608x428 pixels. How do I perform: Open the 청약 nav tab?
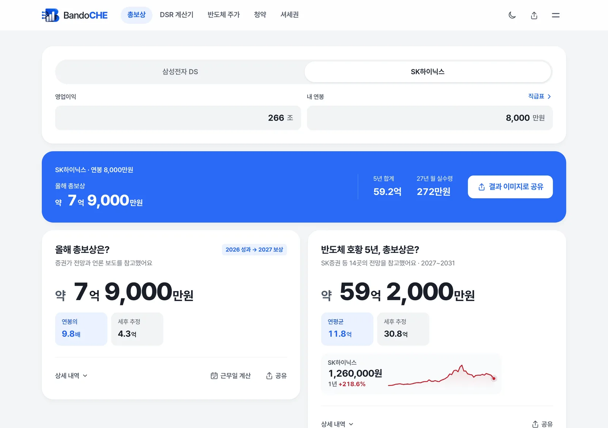pyautogui.click(x=260, y=15)
